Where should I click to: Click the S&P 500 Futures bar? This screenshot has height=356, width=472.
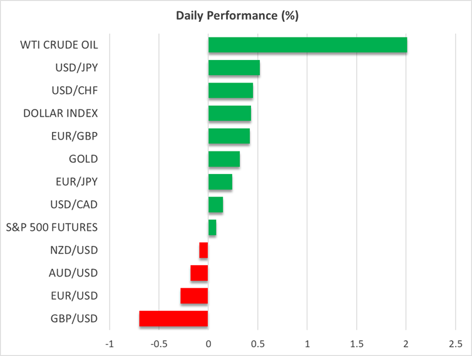pos(212,227)
